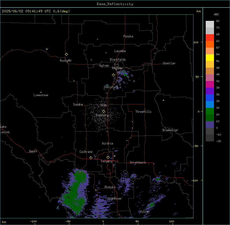The width and height of the screenshot is (230, 225).
Task: Click the white plus marker north of Drumheller
Action: [163, 100]
